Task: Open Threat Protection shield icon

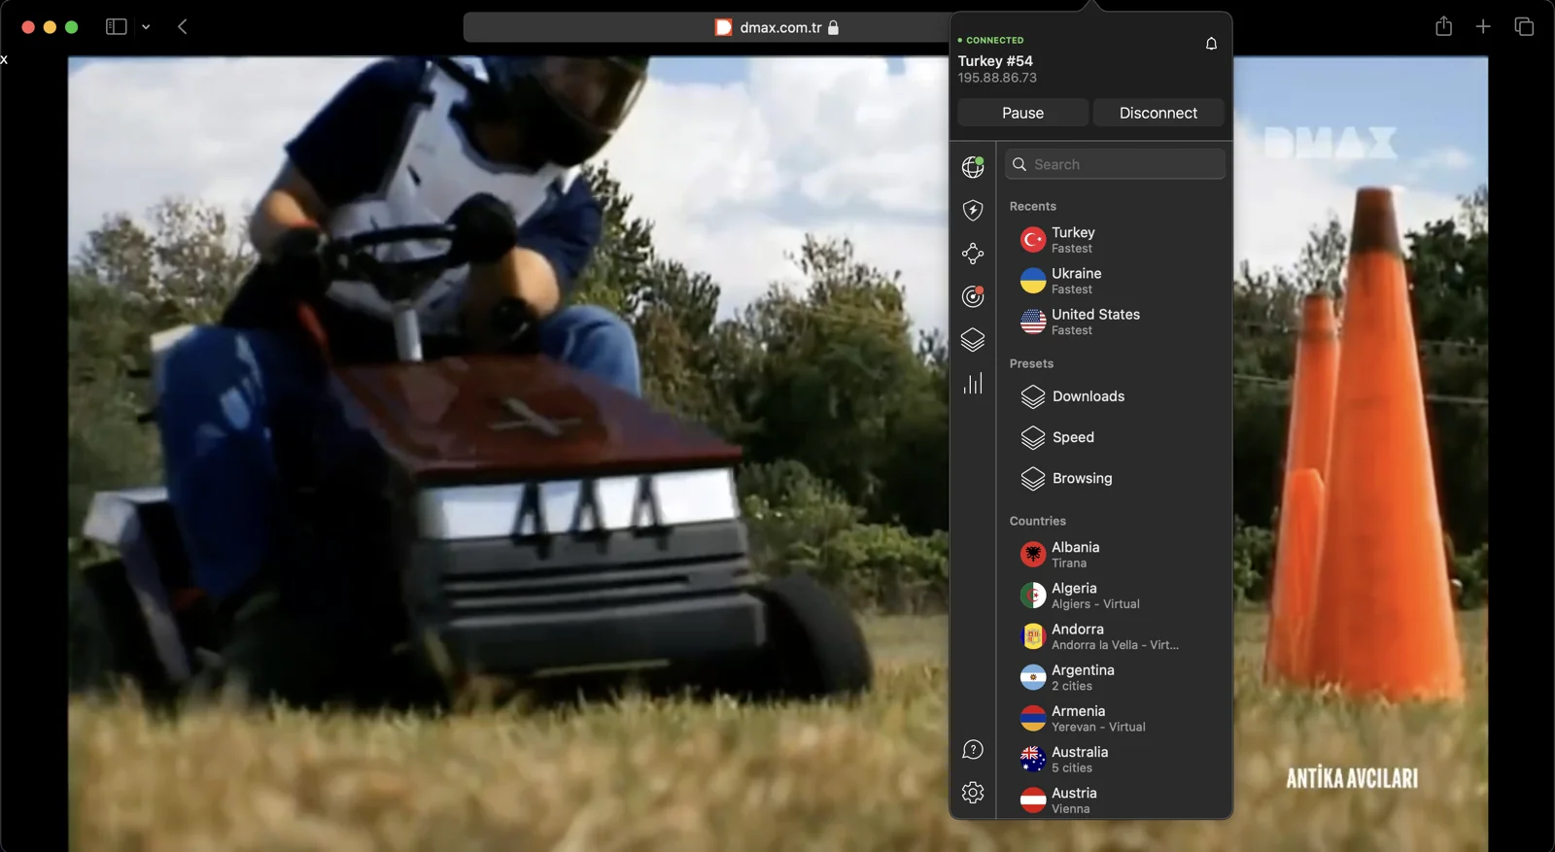Action: click(973, 210)
